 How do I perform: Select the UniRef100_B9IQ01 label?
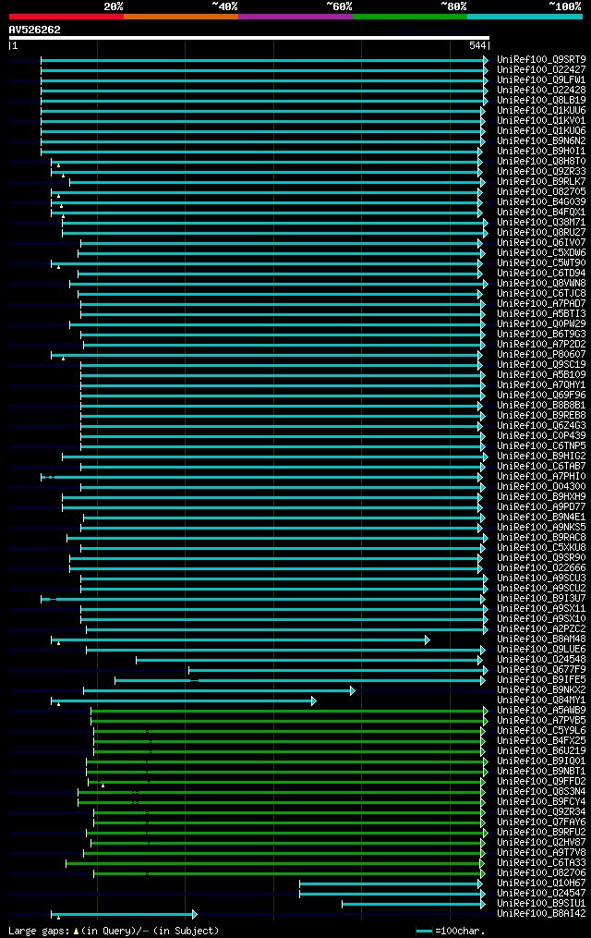541,761
